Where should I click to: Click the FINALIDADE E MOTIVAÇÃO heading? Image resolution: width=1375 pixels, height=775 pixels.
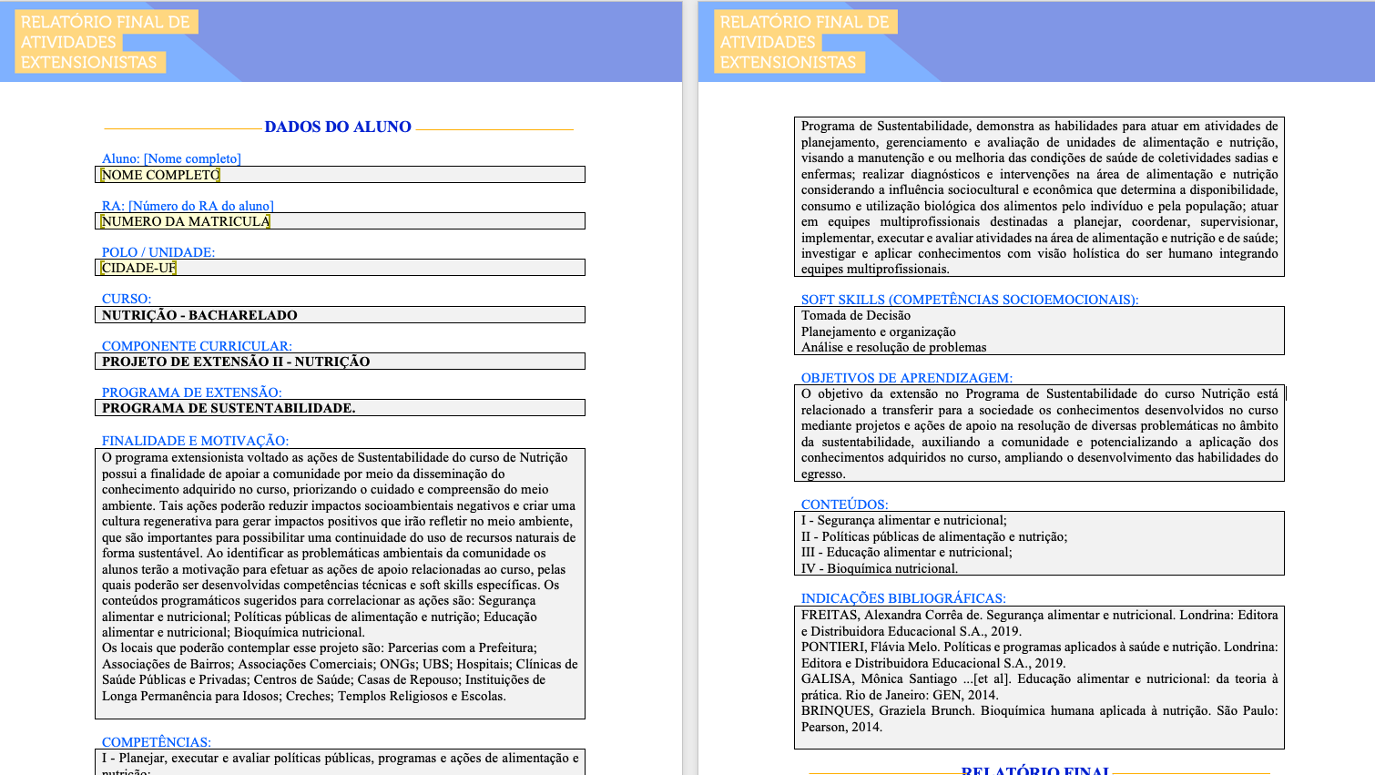pyautogui.click(x=195, y=441)
